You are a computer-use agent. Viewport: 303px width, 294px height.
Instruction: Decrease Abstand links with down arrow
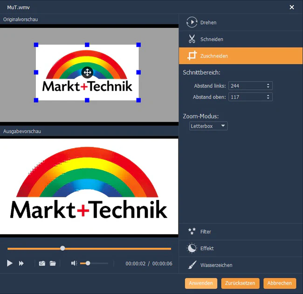268,87
